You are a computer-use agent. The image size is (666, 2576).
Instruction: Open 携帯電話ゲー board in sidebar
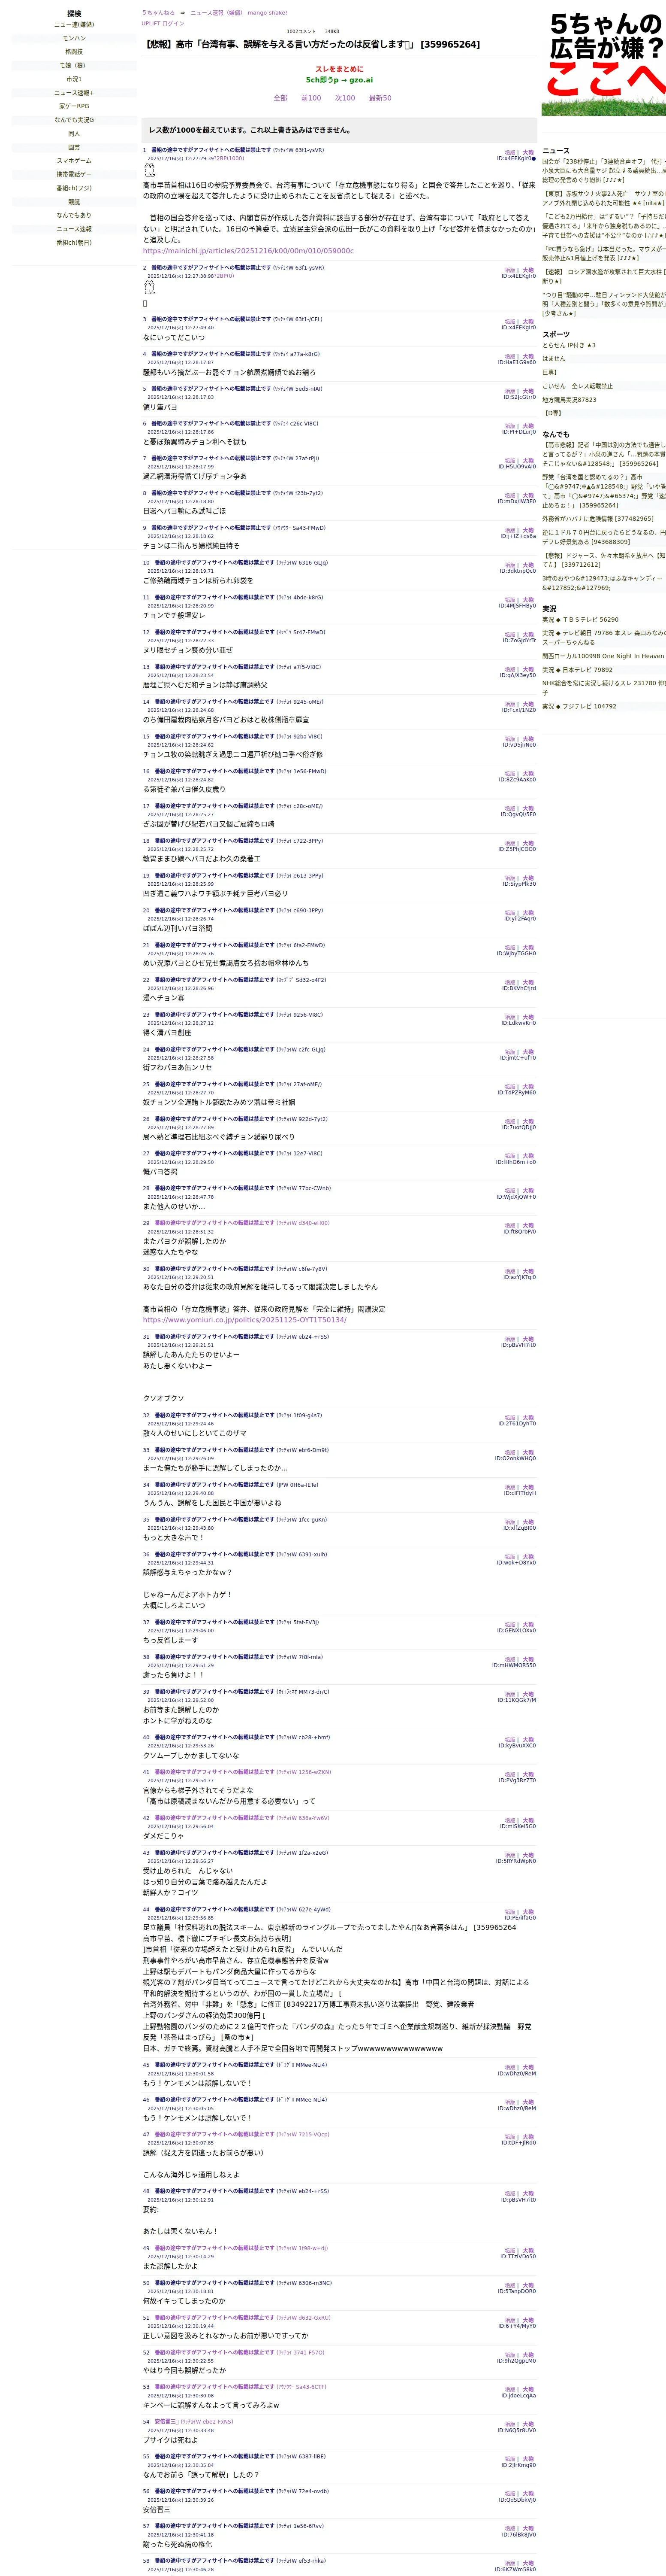pos(74,174)
